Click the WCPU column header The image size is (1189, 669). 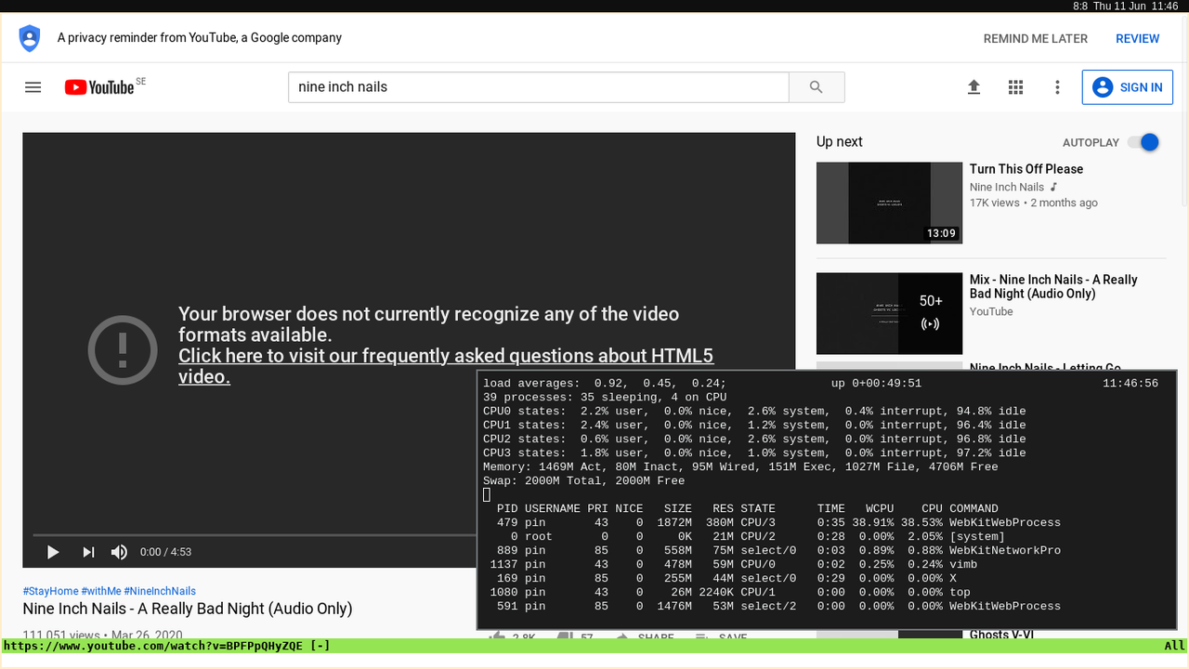coord(880,509)
